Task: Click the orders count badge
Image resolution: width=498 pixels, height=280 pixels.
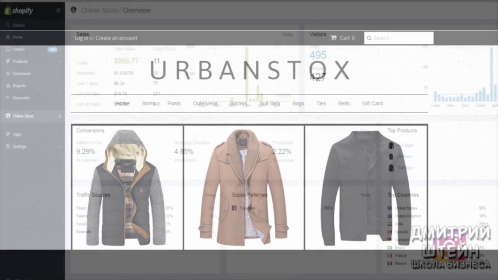Action: [x=53, y=49]
